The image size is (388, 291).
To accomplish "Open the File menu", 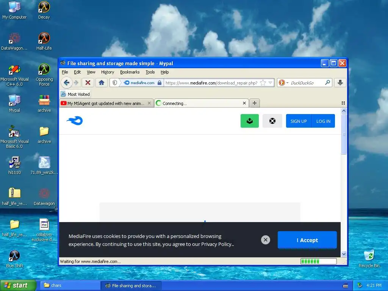I will (x=65, y=72).
